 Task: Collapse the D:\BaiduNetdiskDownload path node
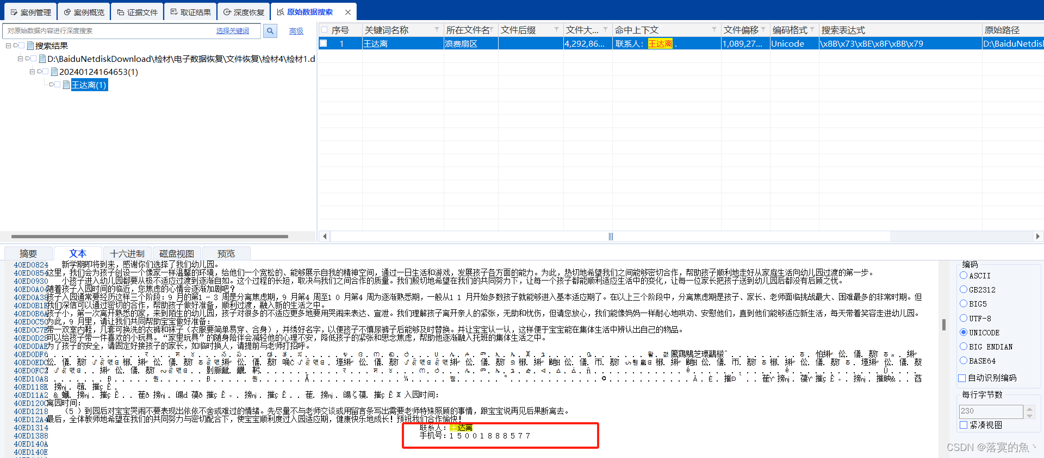20,59
